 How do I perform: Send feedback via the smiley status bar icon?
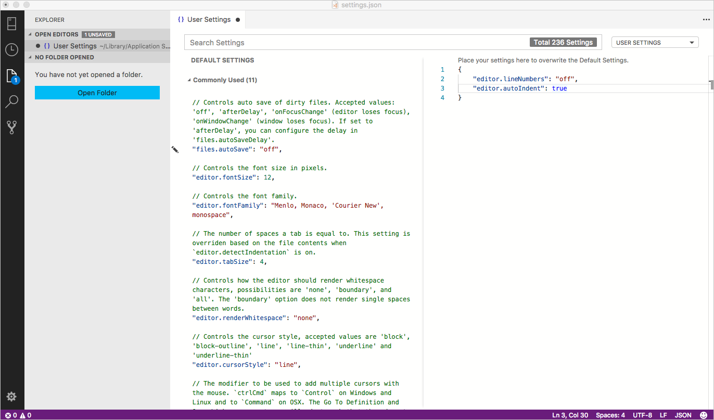tap(704, 415)
